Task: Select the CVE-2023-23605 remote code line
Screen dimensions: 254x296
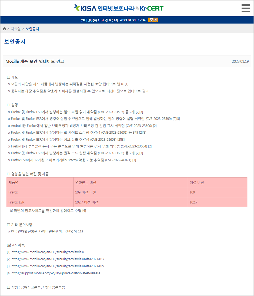Action: pyautogui.click(x=75, y=153)
